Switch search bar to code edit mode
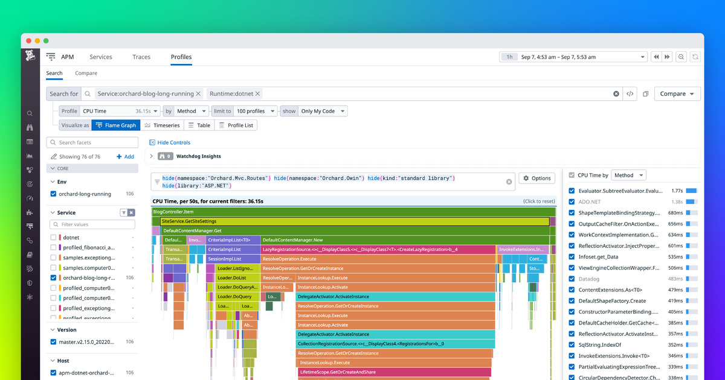The image size is (725, 380). (630, 94)
